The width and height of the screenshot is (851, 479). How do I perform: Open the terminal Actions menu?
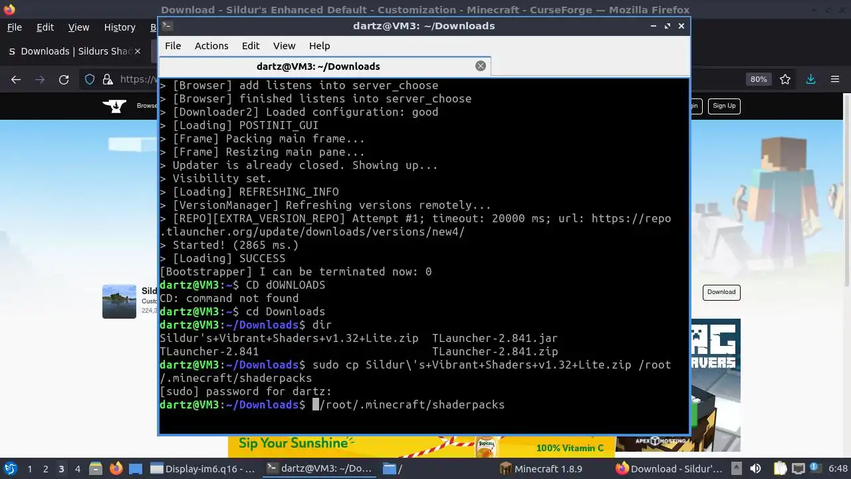coord(211,46)
